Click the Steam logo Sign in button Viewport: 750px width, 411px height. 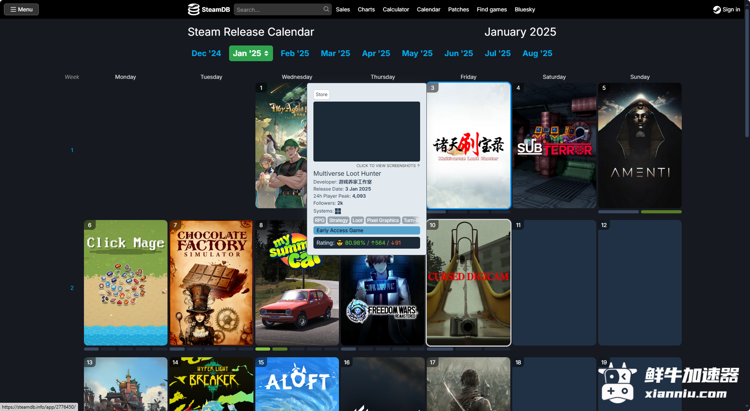726,9
